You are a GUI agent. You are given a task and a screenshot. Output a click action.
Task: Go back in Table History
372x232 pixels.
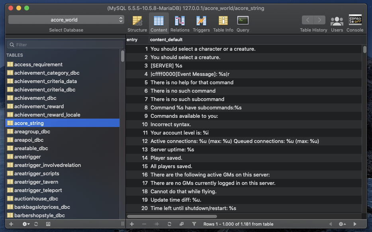pyautogui.click(x=307, y=20)
